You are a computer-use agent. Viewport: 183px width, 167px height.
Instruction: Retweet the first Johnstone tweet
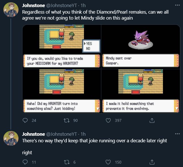click(67, 120)
